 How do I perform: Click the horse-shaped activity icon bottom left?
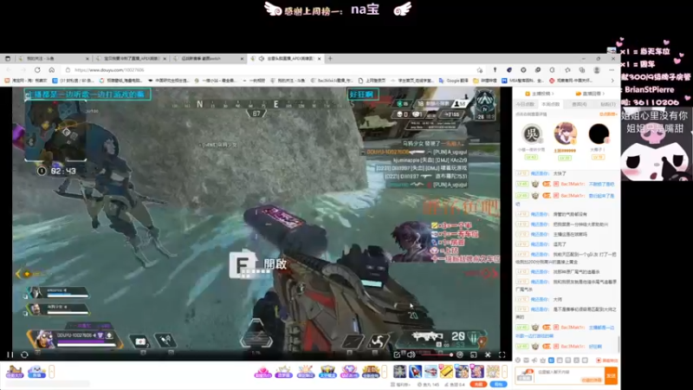pos(15,372)
